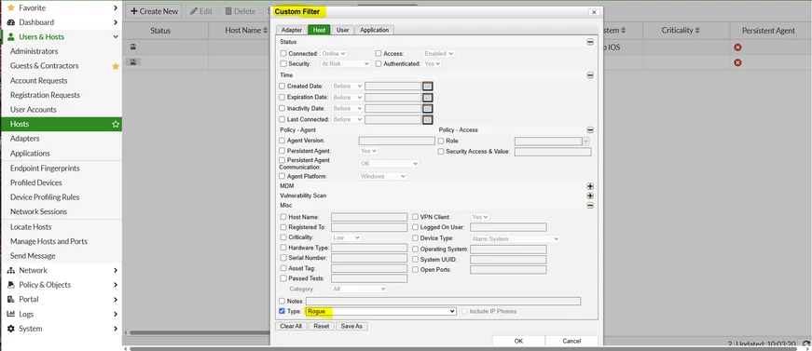Collapse the Misc section

[x=590, y=205]
